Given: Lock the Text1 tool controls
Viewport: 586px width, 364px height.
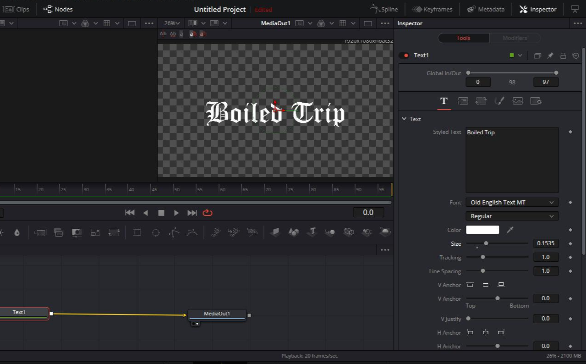Looking at the screenshot, I should pyautogui.click(x=563, y=55).
